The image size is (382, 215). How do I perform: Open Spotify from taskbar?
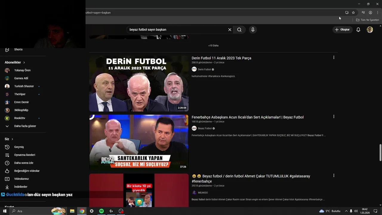pyautogui.click(x=101, y=211)
